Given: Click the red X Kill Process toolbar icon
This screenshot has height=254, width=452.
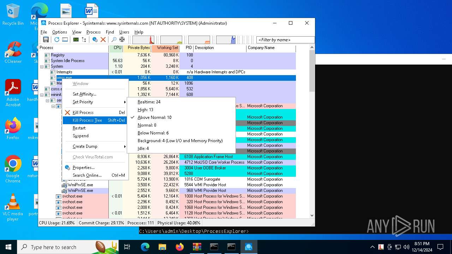Looking at the screenshot, I should click(x=103, y=40).
